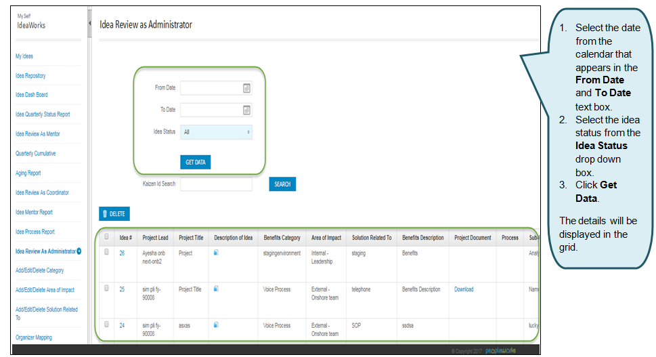Sort by the Process column header

pos(510,238)
